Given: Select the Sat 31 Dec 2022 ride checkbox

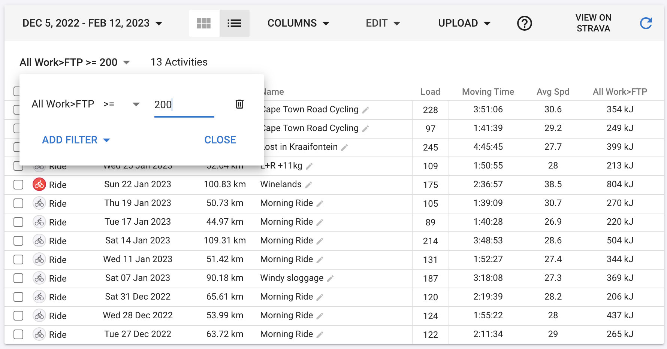Looking at the screenshot, I should (x=18, y=297).
